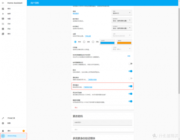Click the orange notification count badge
180x140 pixels.
(24, 131)
